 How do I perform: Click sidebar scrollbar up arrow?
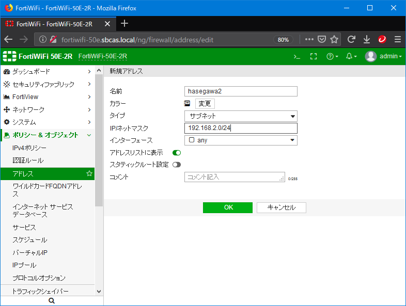[99, 70]
